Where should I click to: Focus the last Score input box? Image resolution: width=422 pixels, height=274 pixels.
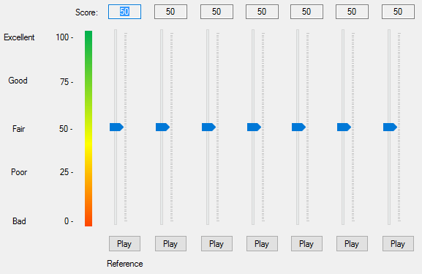[x=398, y=12]
